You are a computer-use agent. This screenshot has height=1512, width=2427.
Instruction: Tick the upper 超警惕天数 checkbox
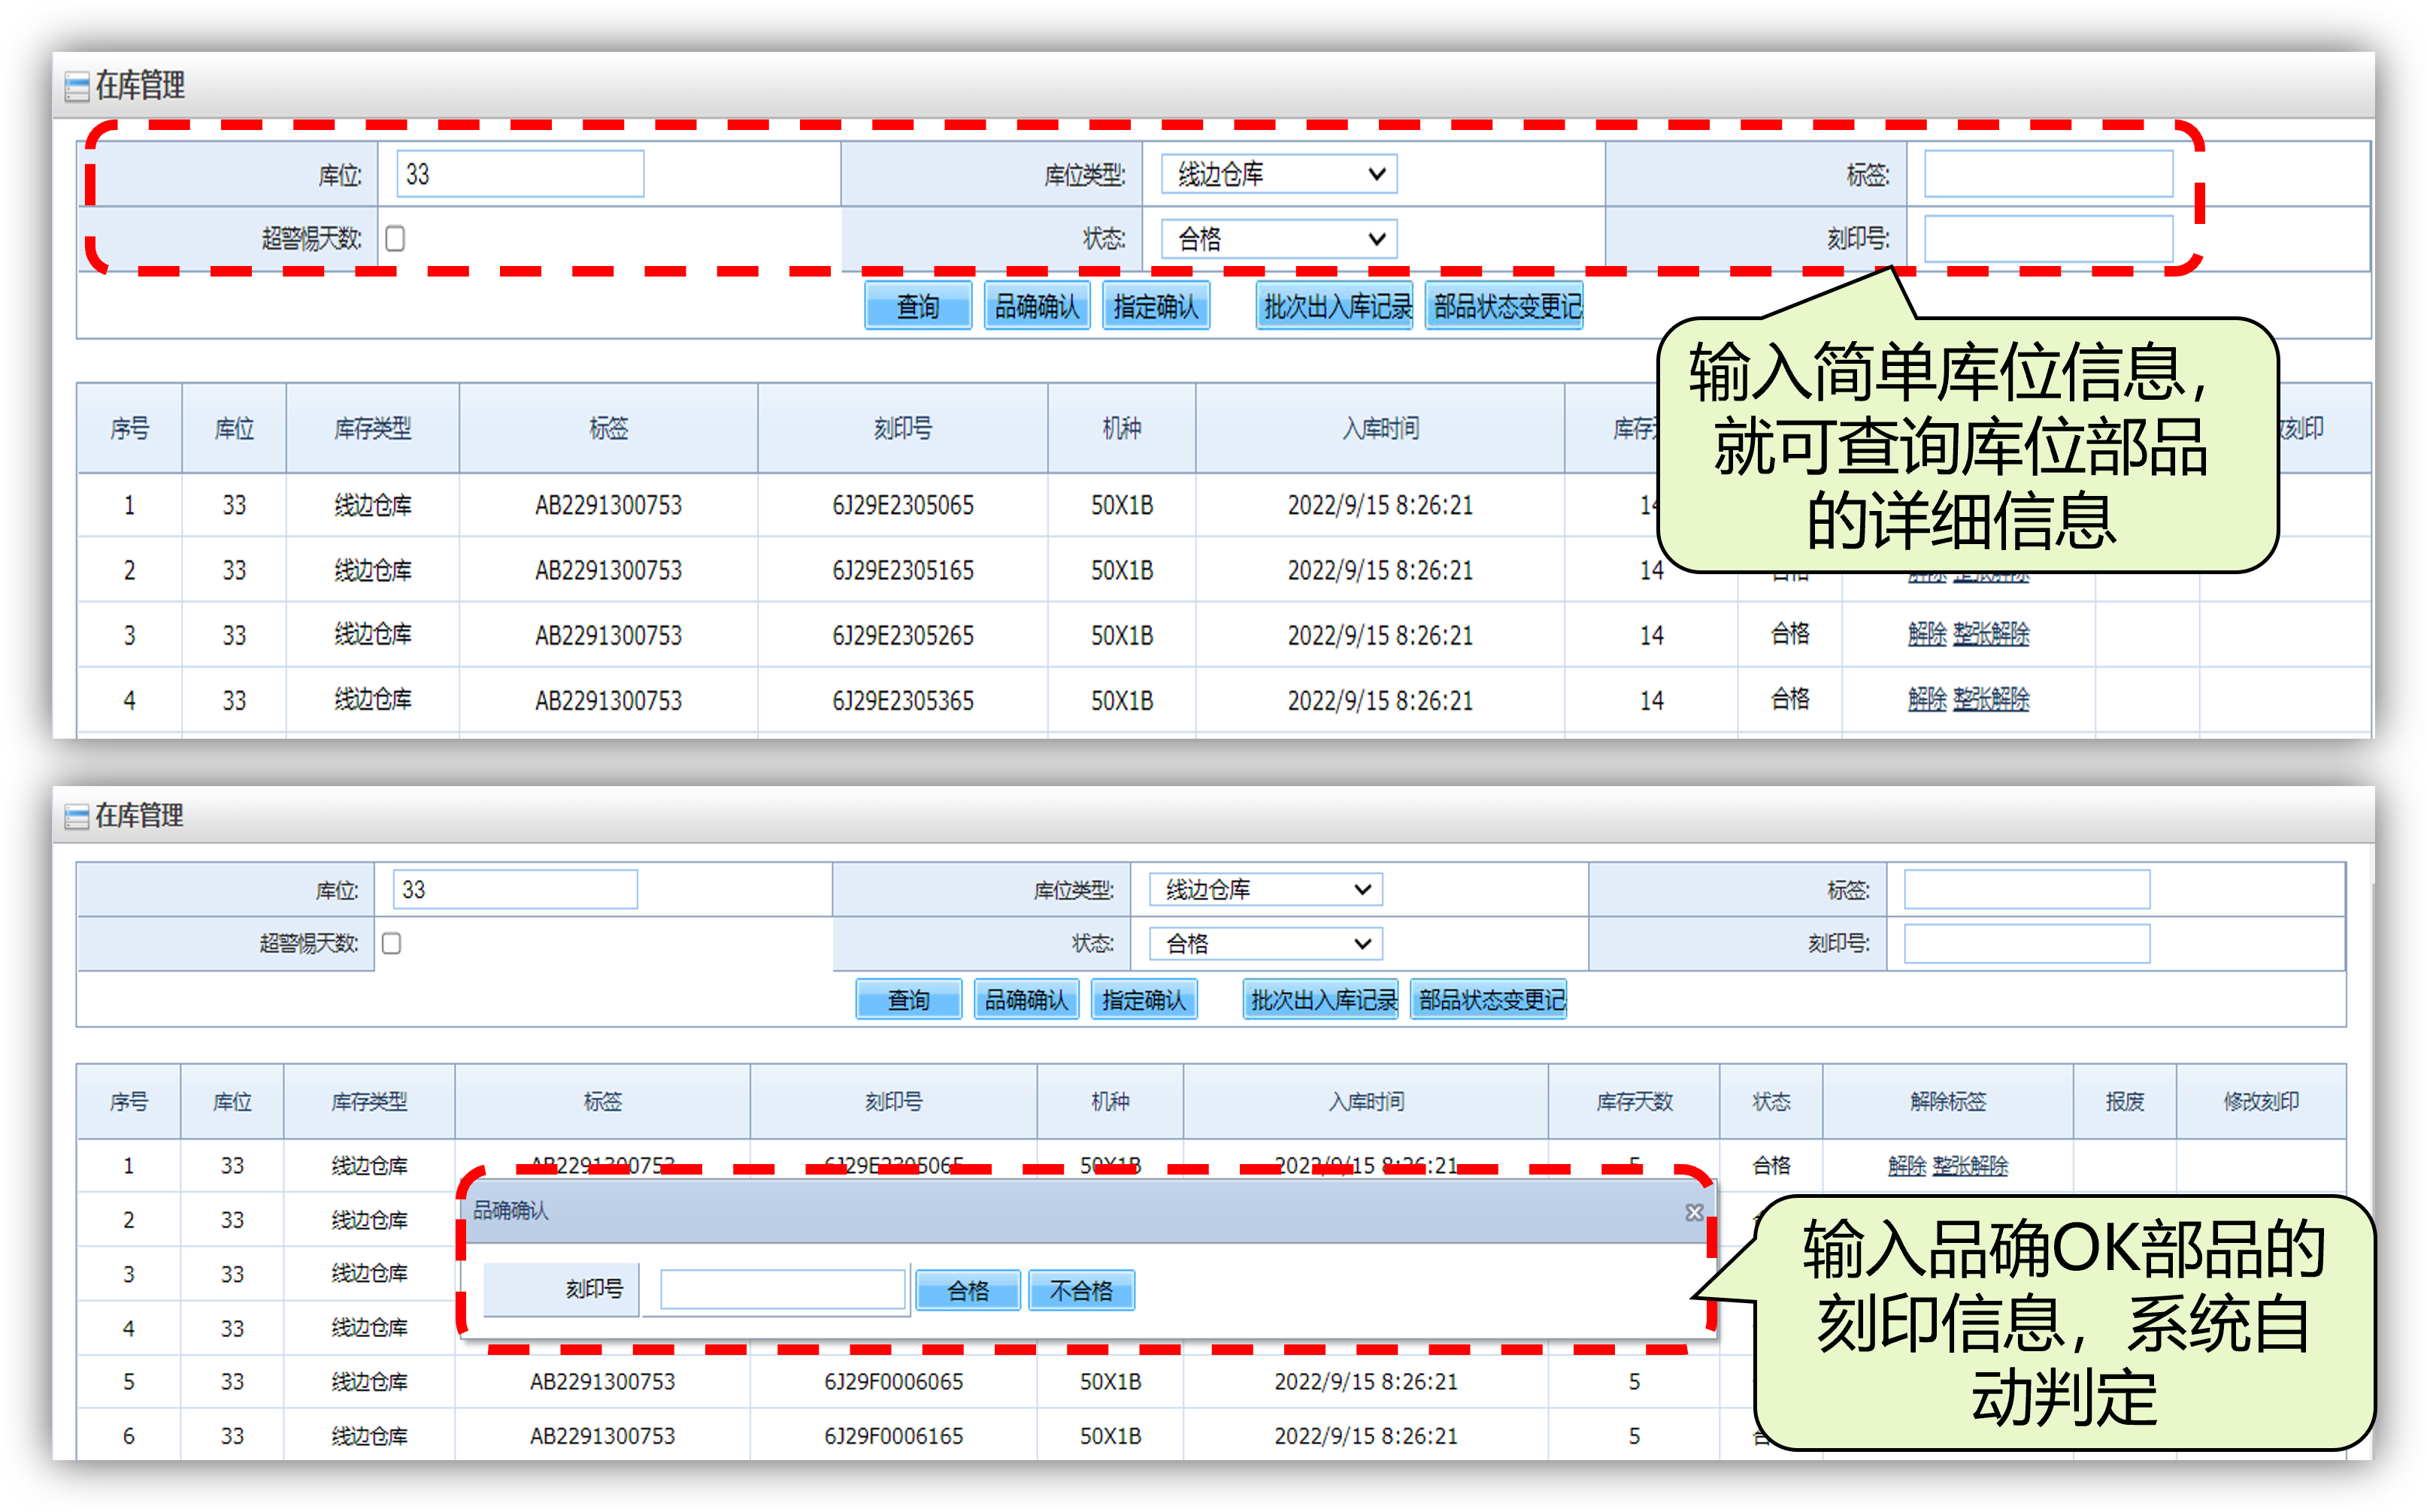tap(395, 239)
